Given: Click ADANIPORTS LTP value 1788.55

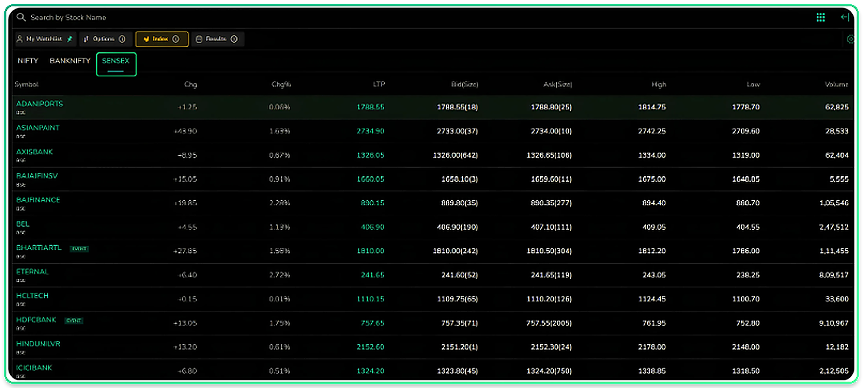Looking at the screenshot, I should [370, 107].
